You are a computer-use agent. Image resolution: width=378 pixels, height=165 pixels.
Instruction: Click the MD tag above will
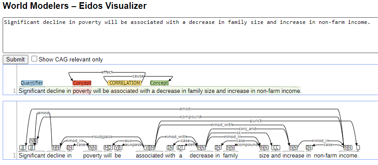coord(108,147)
